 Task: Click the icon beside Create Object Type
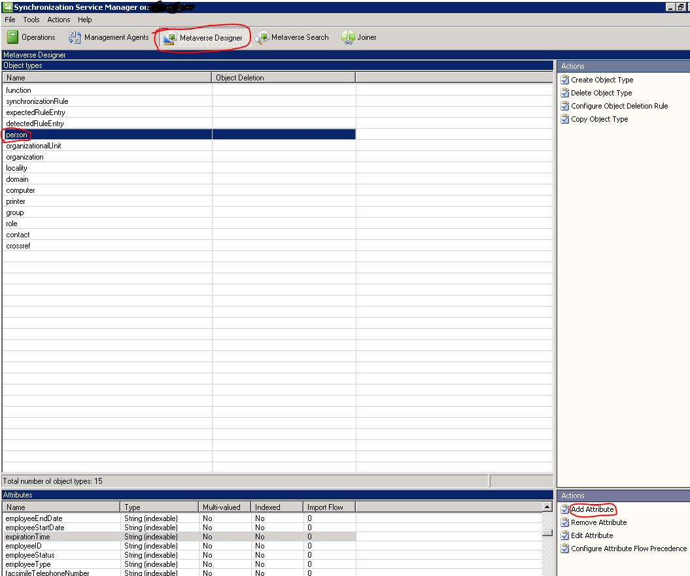pos(565,80)
